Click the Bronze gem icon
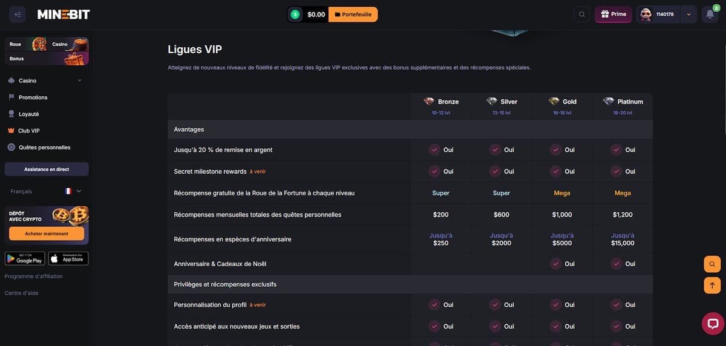 point(428,102)
